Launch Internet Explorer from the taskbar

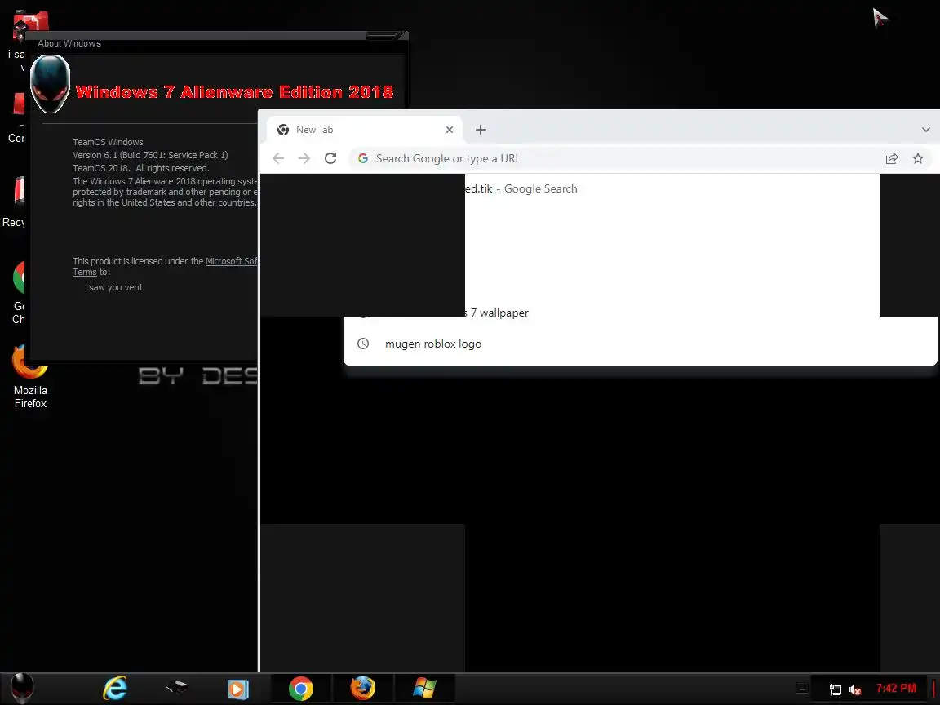(114, 688)
